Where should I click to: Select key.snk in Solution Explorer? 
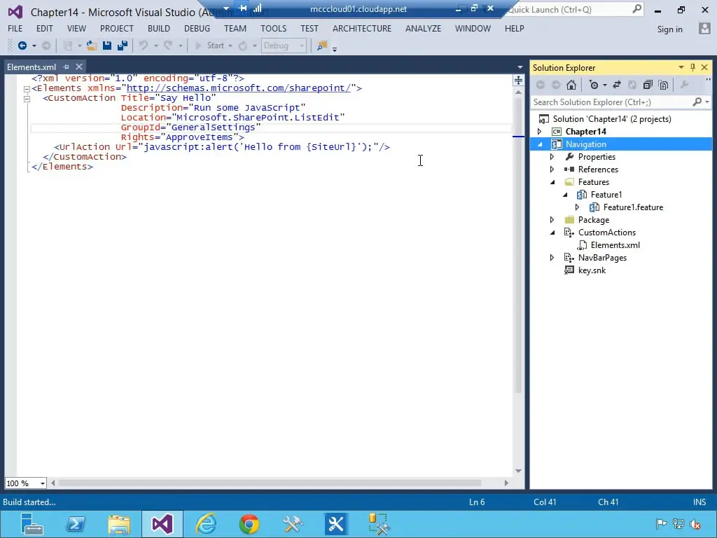tap(592, 270)
